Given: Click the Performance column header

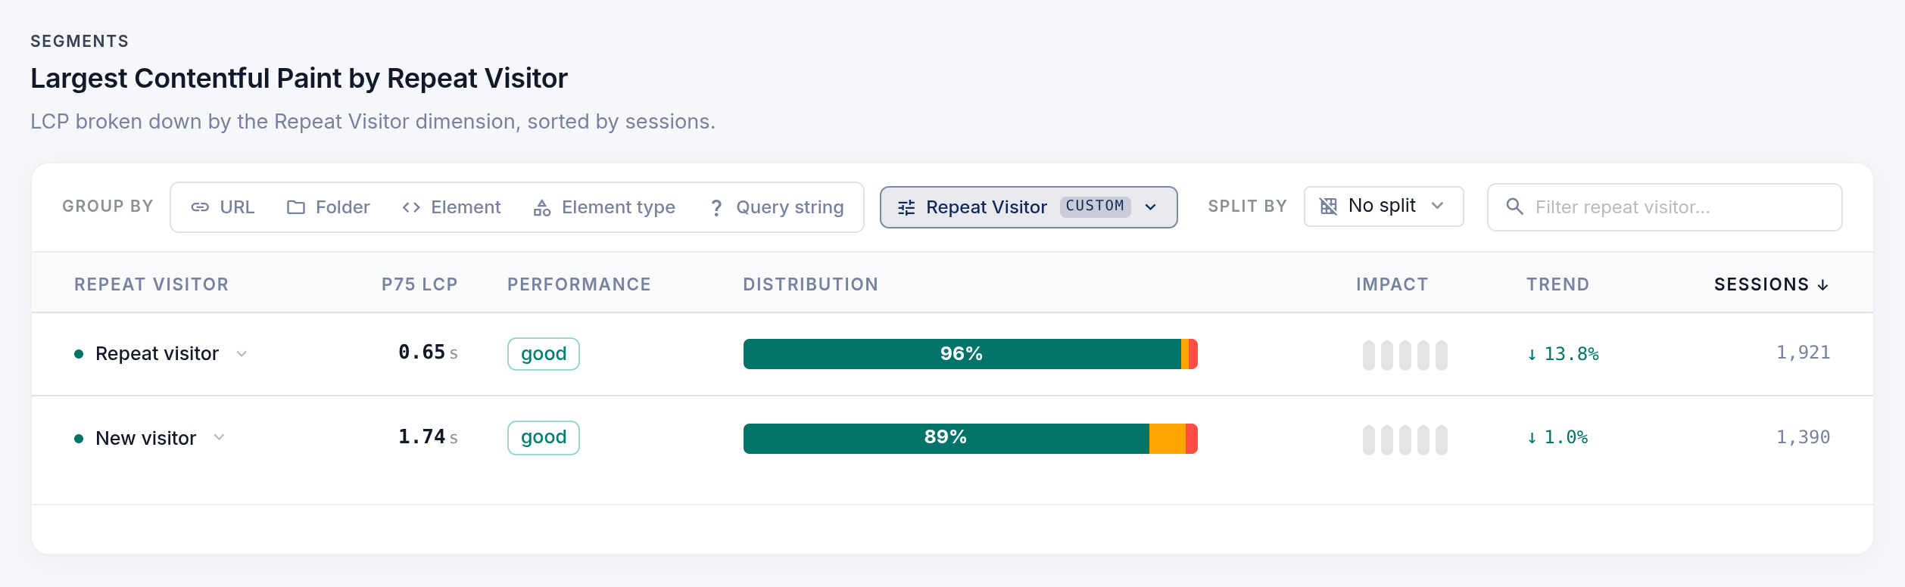Looking at the screenshot, I should (x=579, y=284).
